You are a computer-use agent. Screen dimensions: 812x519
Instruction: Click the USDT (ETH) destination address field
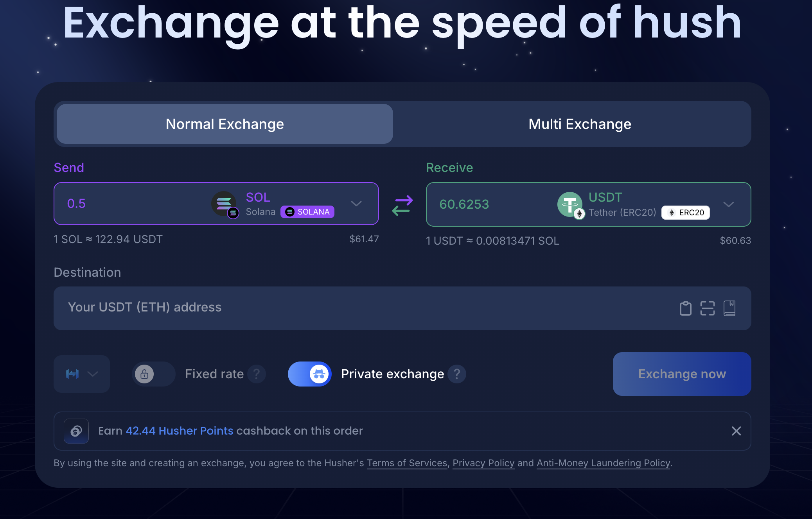coord(352,308)
